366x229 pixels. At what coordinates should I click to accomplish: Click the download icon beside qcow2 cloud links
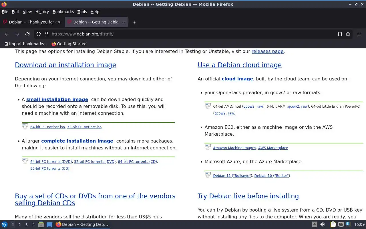pos(208,106)
